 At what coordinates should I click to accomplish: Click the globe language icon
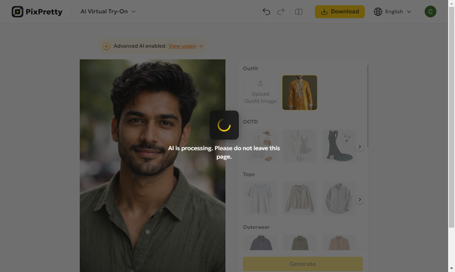pyautogui.click(x=378, y=11)
